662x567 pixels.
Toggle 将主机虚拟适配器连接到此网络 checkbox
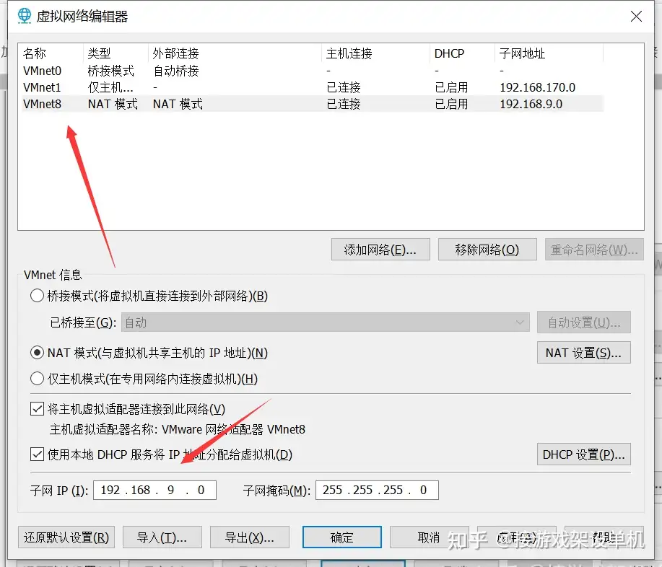37,409
